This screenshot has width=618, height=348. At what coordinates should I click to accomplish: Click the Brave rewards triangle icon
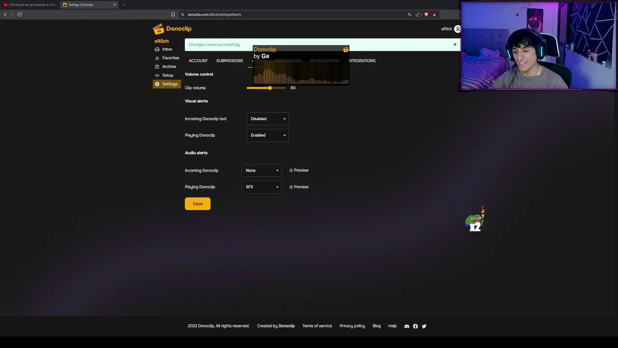tap(434, 14)
